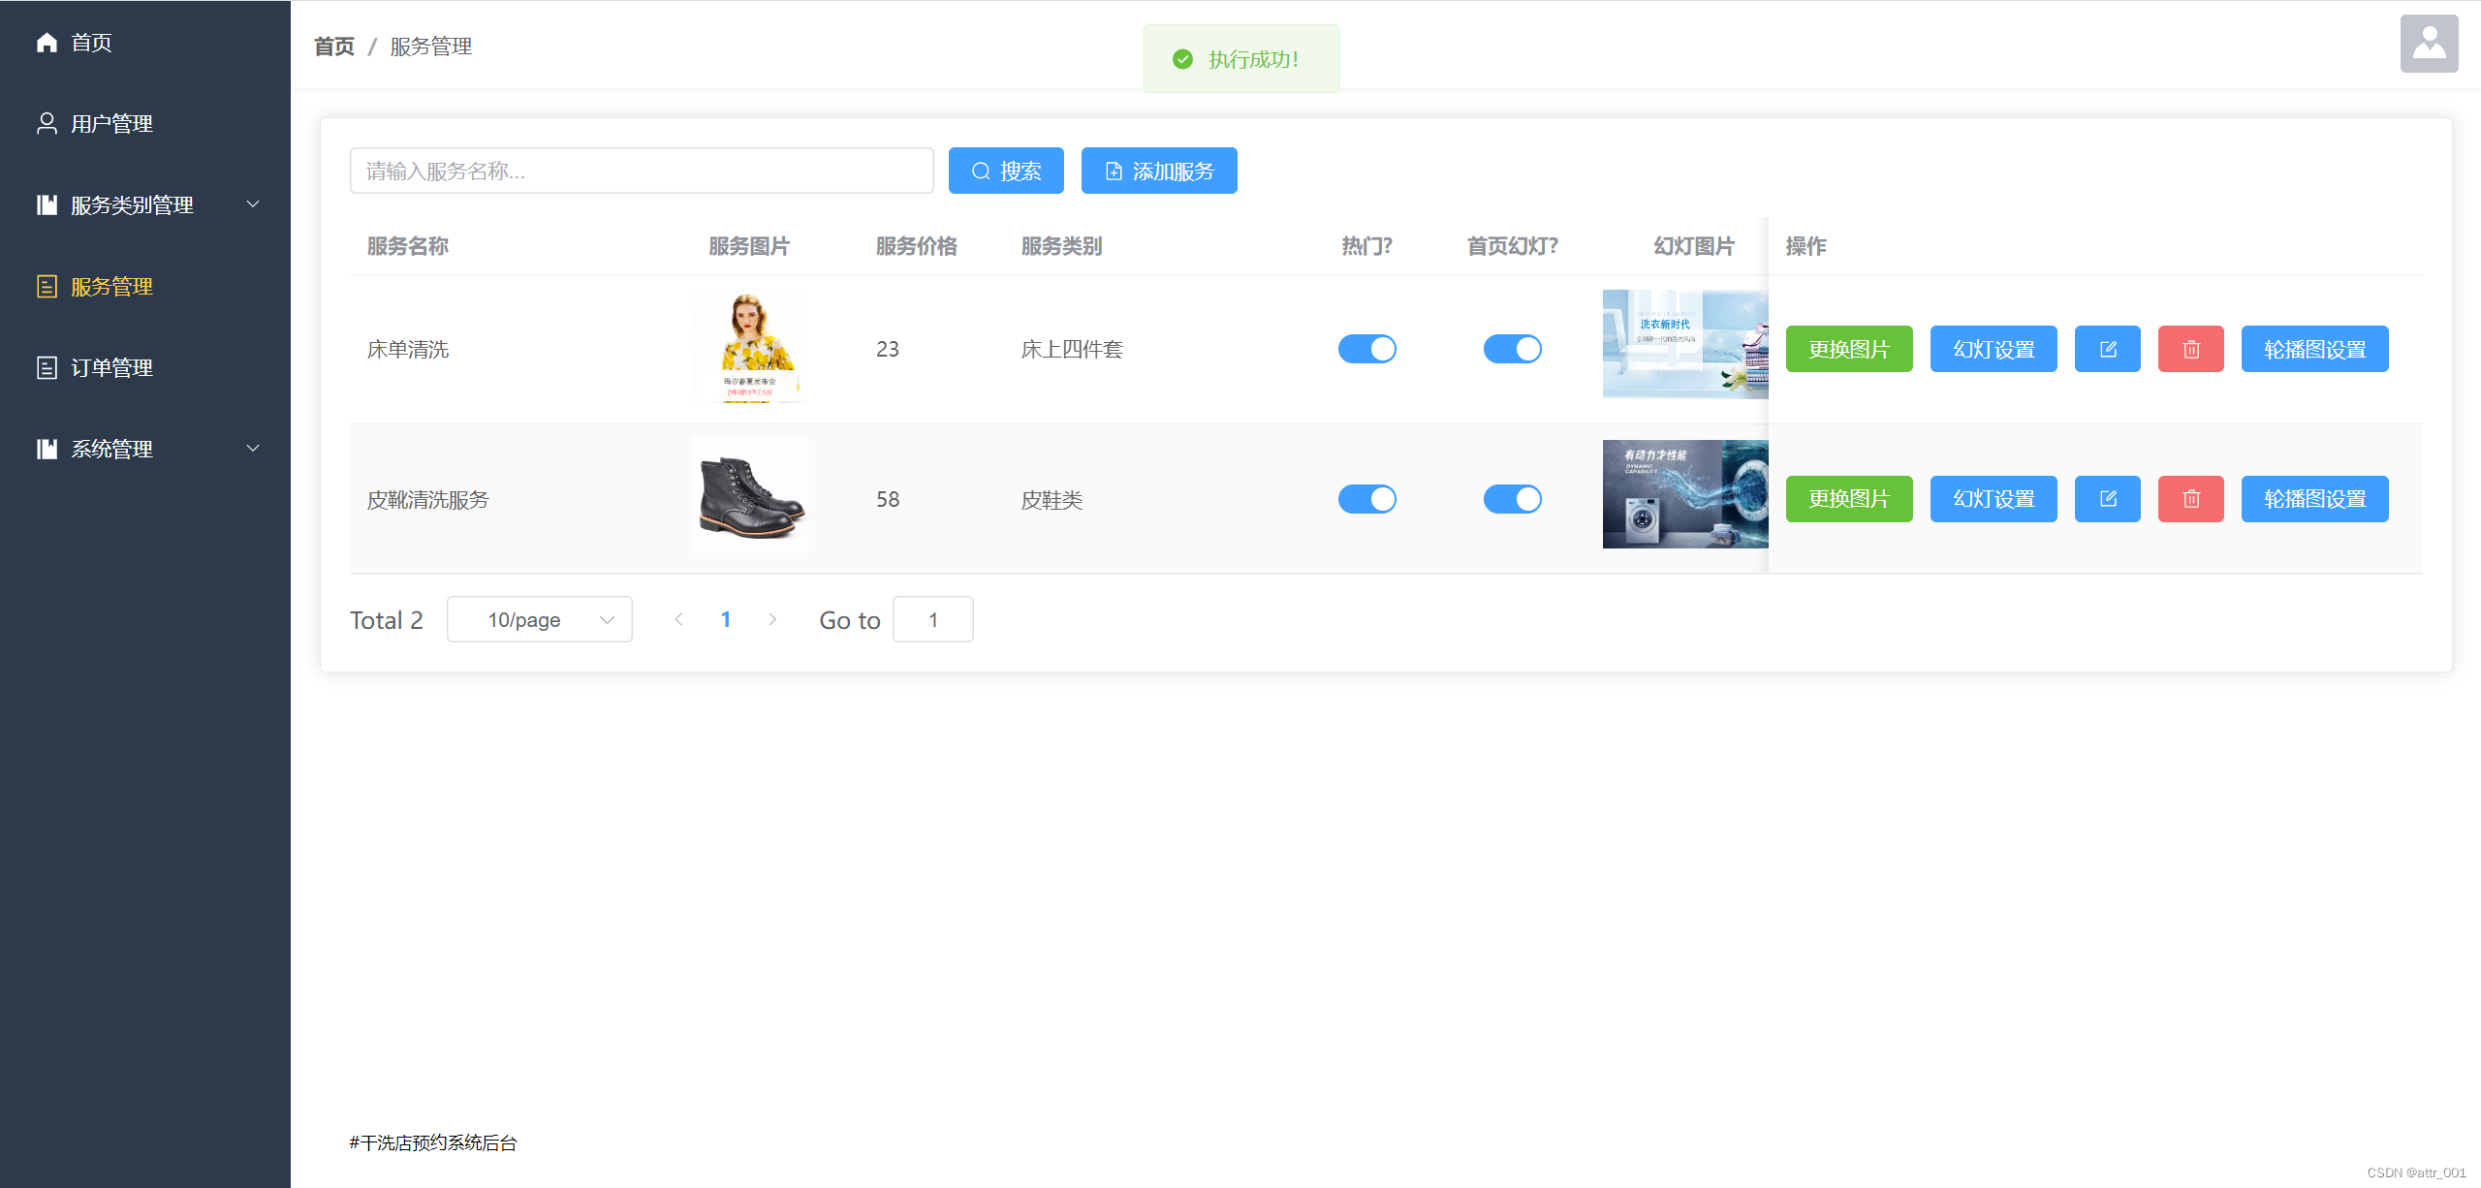
Task: Select the 首页 home icon in sidebar
Action: click(x=47, y=42)
